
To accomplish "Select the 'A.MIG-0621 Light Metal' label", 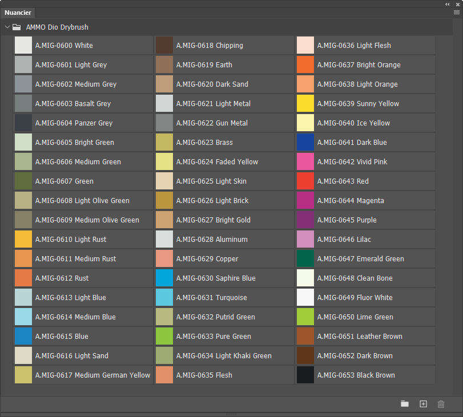I will pos(213,104).
